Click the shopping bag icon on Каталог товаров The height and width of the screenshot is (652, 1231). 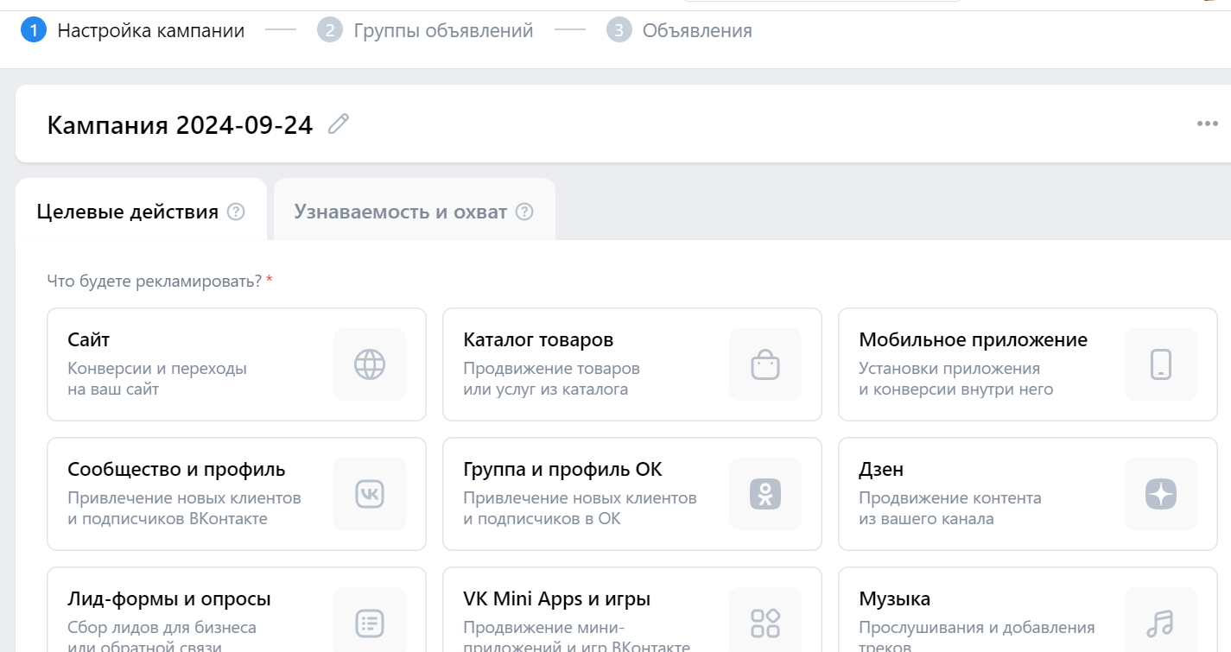(765, 364)
